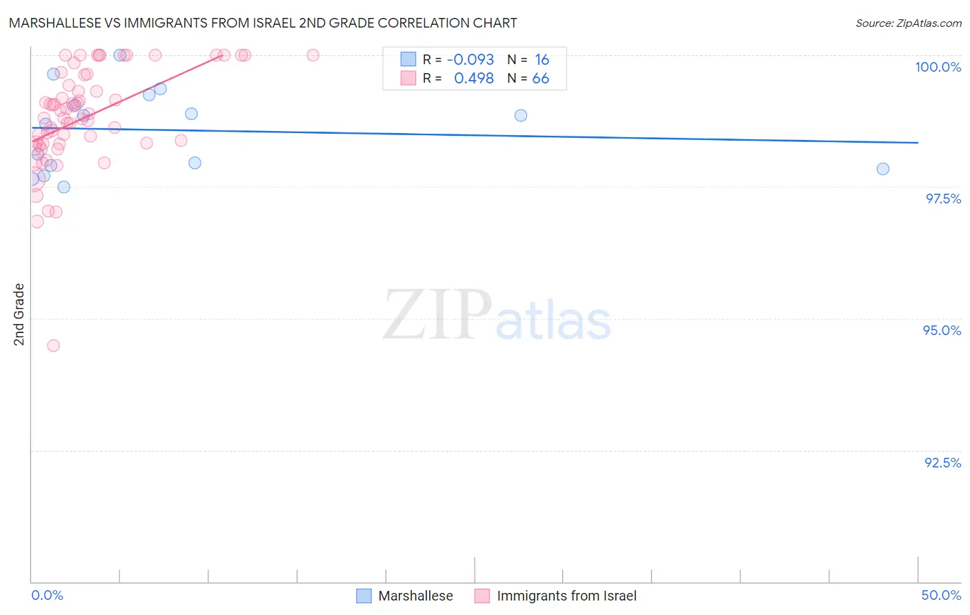Image resolution: width=970 pixels, height=615 pixels.
Task: Click the blue R = -0.093 swatch
Action: pos(408,59)
